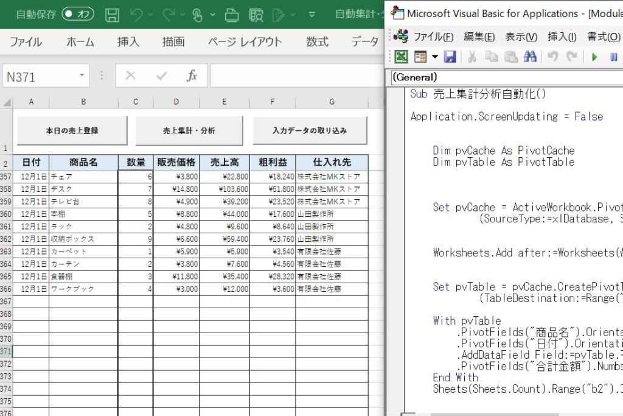The image size is (623, 416).
Task: Open the Undo history dropdown arrow
Action: pyautogui.click(x=151, y=15)
